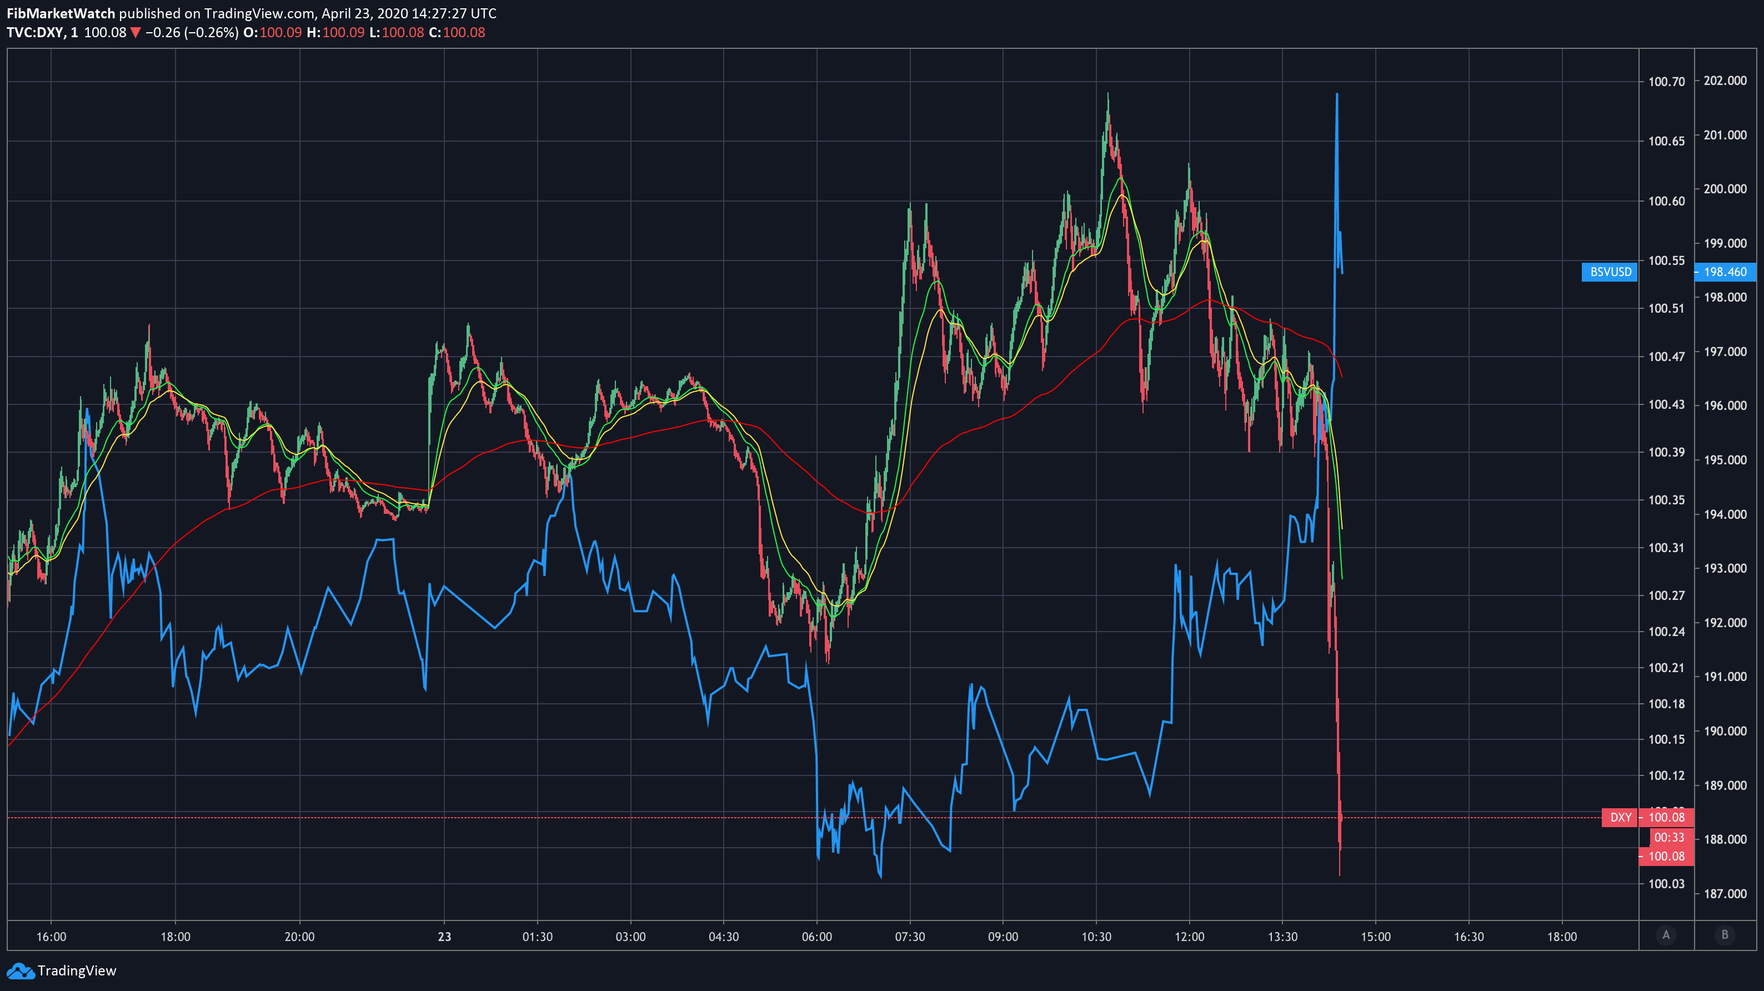Click the 100.39 DXY scale value

[x=1667, y=452]
